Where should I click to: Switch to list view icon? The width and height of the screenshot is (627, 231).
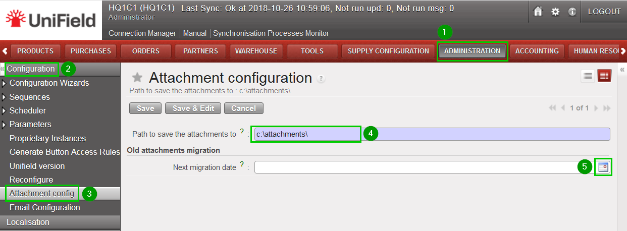[588, 76]
